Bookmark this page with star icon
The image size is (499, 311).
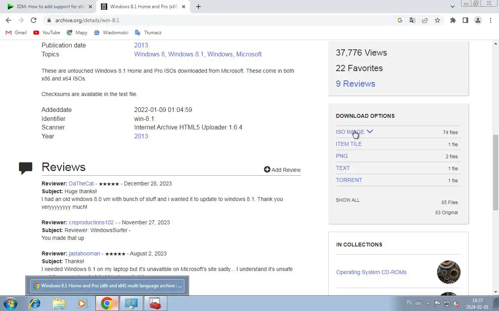437,20
